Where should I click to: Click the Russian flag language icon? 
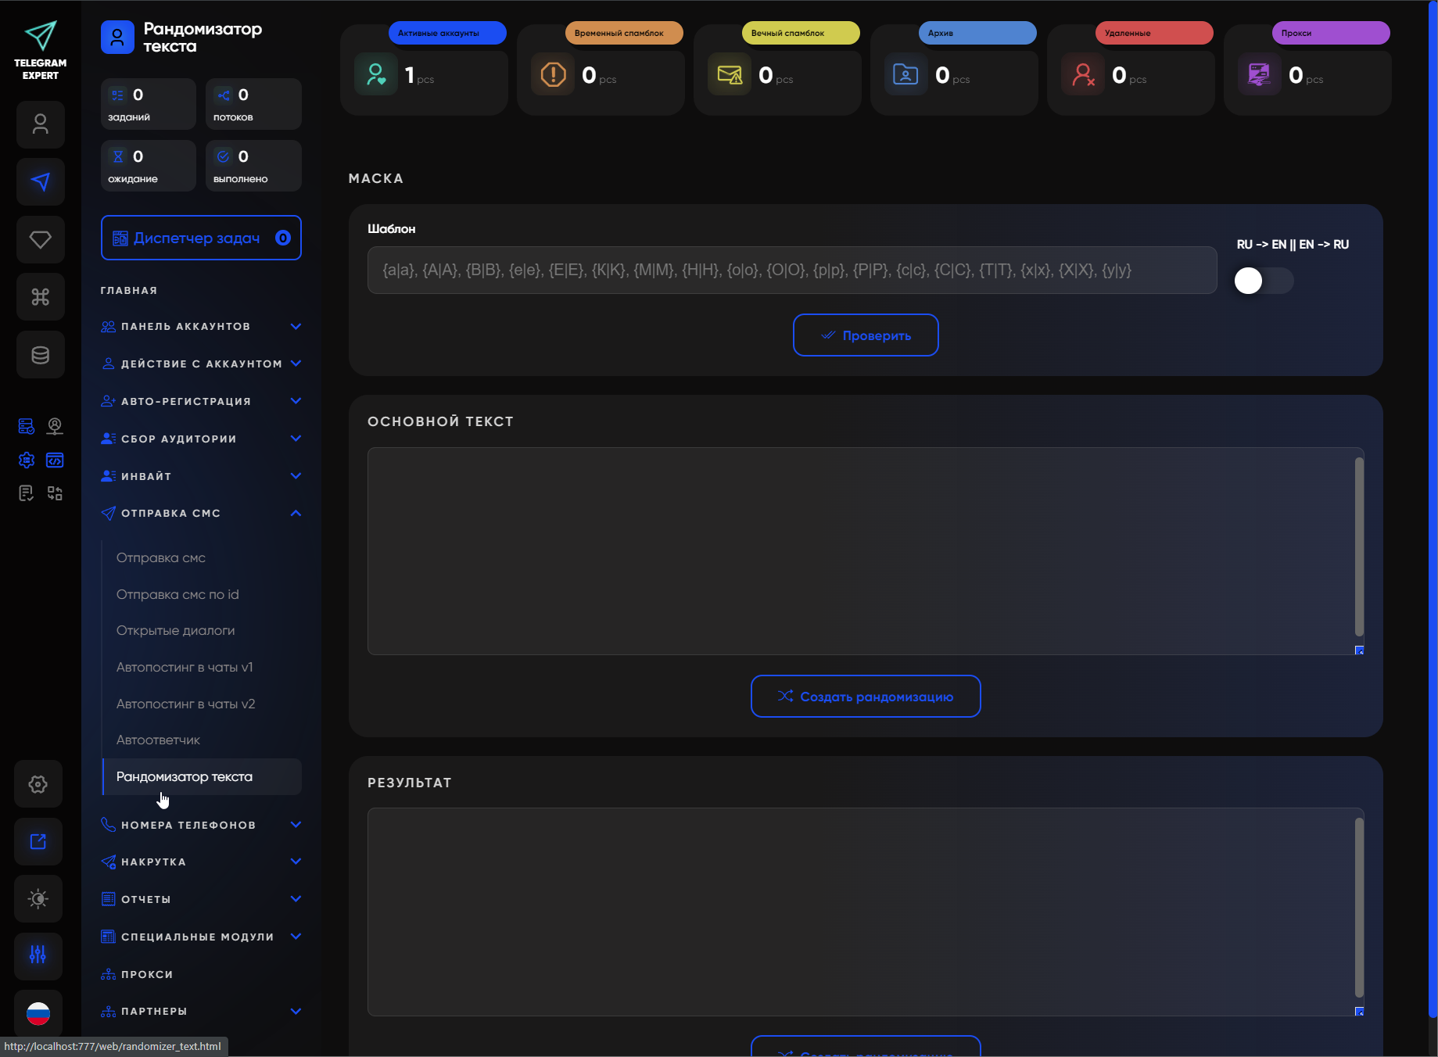pos(38,1014)
